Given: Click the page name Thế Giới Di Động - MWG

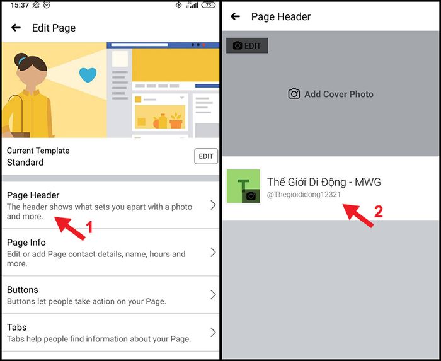Looking at the screenshot, I should [x=324, y=182].
